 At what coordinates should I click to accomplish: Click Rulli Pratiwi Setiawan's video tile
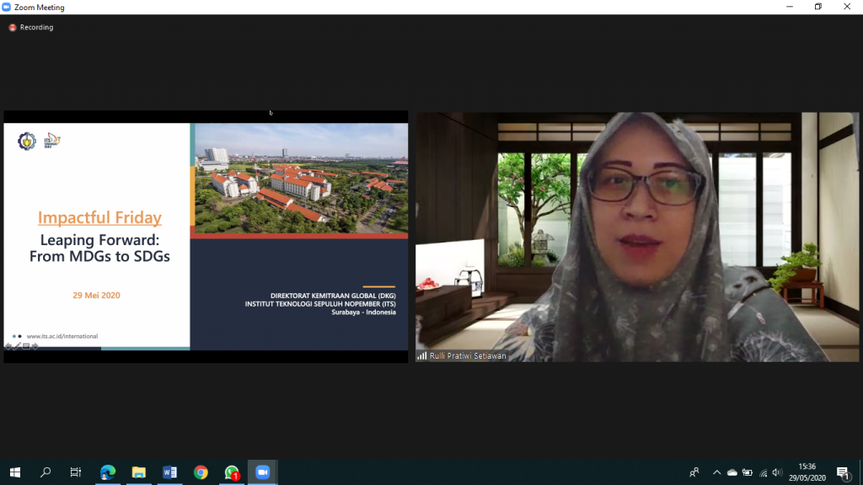637,237
